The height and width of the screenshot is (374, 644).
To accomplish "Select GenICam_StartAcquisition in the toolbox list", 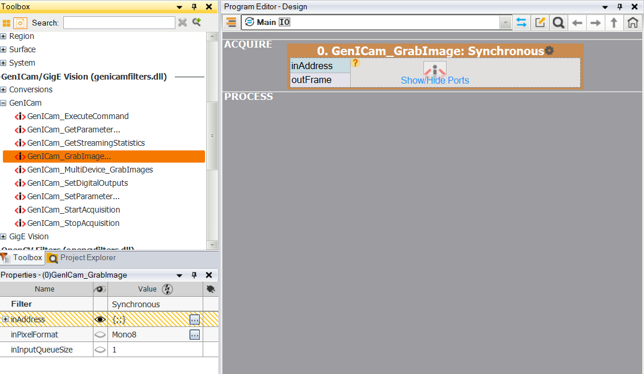I will [x=73, y=210].
